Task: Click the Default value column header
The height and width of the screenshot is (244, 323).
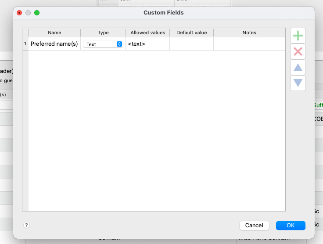Action: [191, 33]
